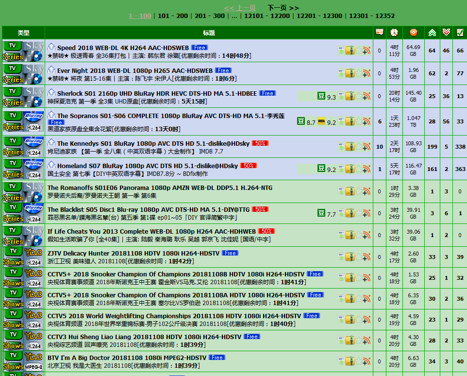This screenshot has width=467, height=376.
Task: Open If Life Cheats You 2013 title
Action: [x=151, y=232]
